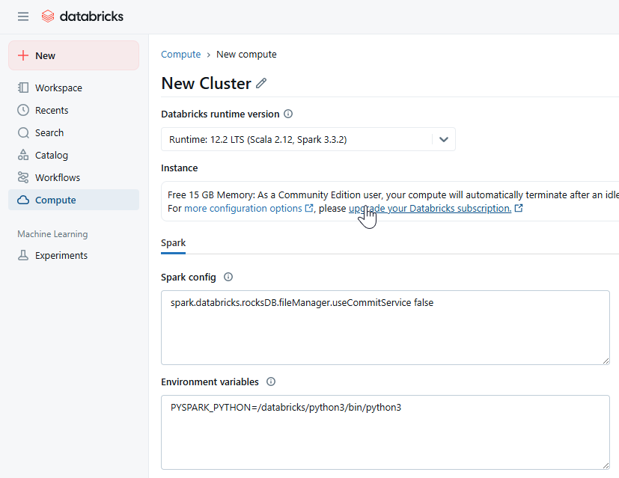Show info for Databricks runtime version
This screenshot has height=478, width=619.
[288, 114]
